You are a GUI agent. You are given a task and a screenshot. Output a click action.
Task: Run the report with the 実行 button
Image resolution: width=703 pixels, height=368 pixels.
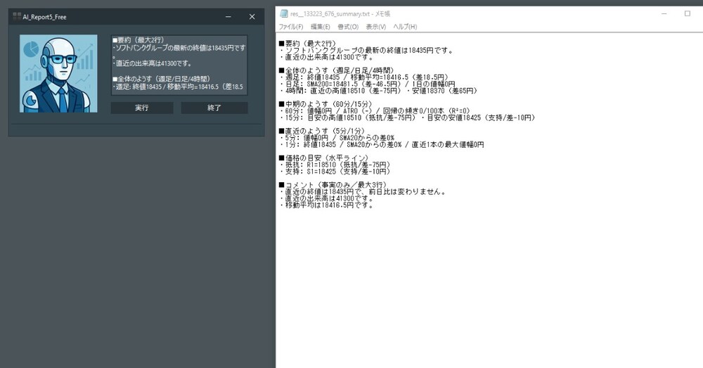point(142,108)
